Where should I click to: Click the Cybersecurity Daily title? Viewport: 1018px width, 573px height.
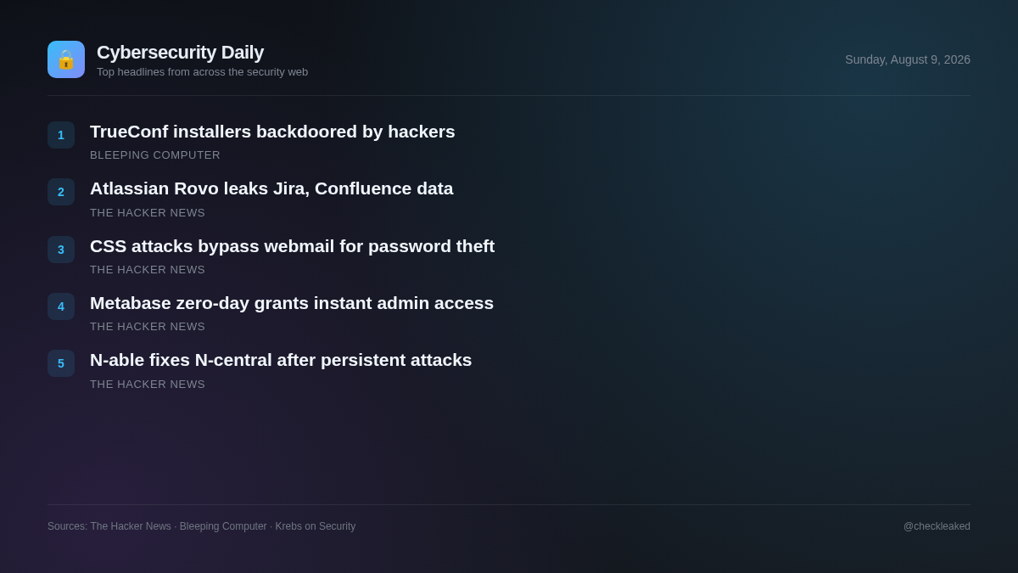[180, 53]
